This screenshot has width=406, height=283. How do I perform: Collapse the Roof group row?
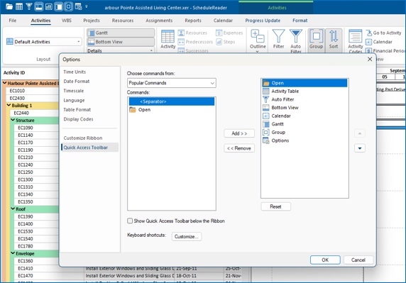coord(13,209)
